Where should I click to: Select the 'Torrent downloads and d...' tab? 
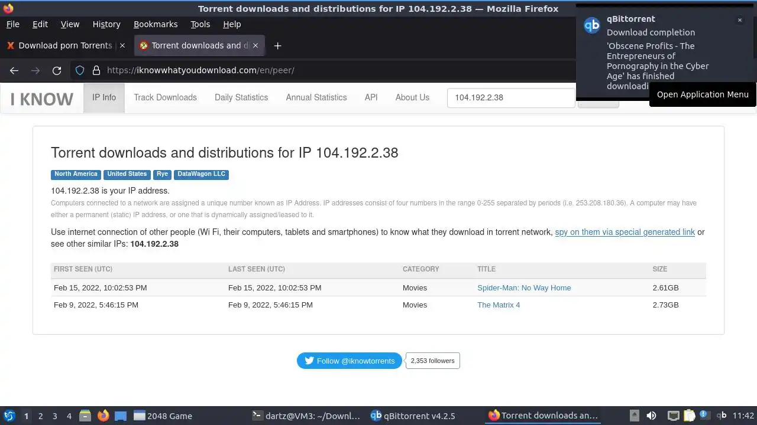[200, 45]
